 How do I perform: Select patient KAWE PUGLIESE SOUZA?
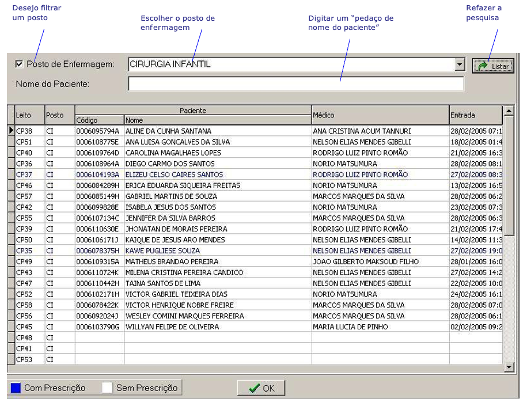point(162,251)
